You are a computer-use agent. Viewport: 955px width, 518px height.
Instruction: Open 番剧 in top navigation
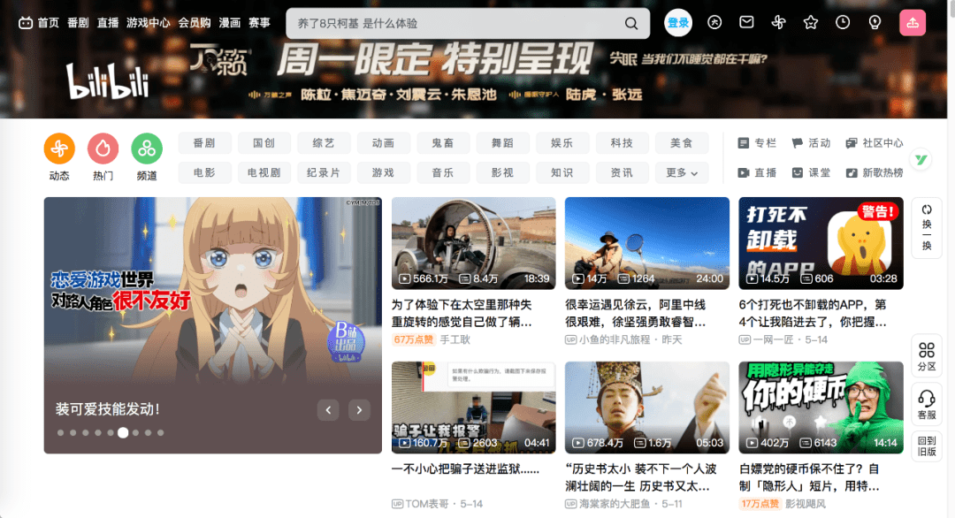tap(78, 23)
